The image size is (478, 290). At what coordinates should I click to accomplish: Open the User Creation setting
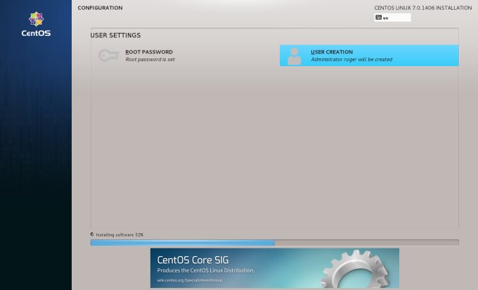point(369,56)
